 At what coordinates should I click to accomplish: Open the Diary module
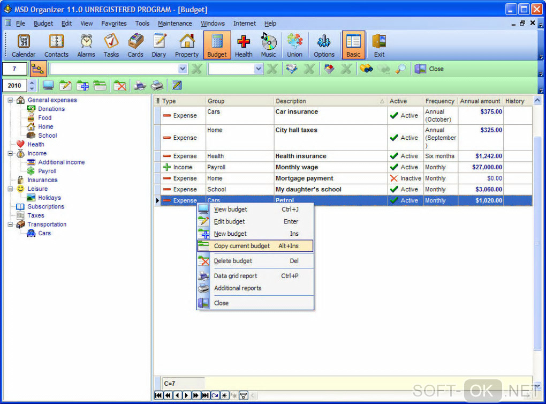coord(159,46)
